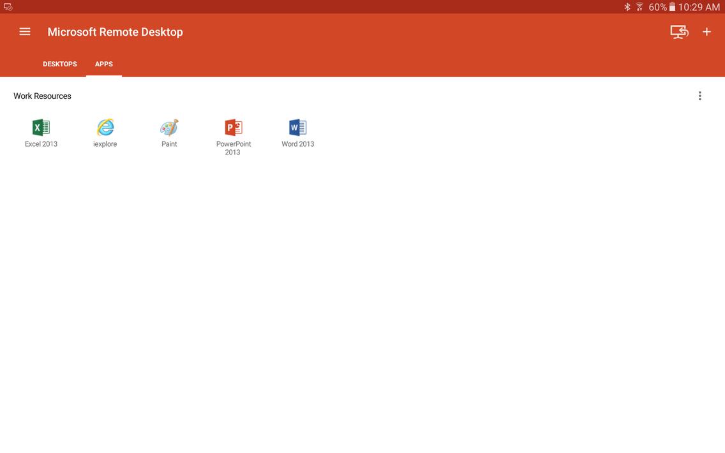This screenshot has height=453, width=725.
Task: Tap the add connection plus button
Action: [x=706, y=31]
